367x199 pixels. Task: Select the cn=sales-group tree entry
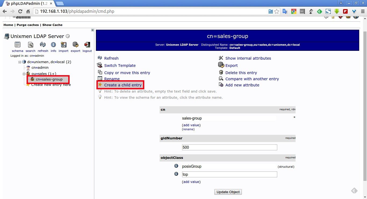[x=49, y=79]
